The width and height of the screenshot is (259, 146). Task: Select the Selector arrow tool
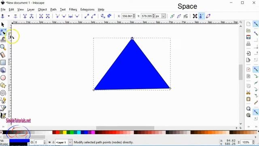coord(3,24)
